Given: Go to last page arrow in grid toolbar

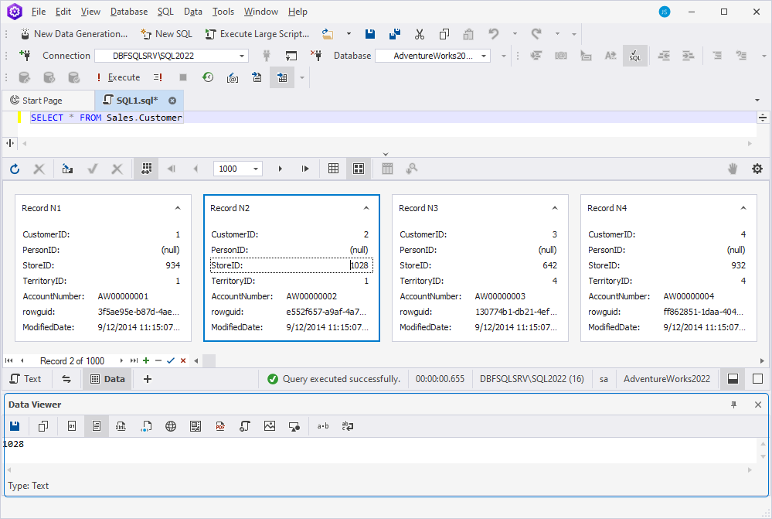Looking at the screenshot, I should click(x=304, y=169).
